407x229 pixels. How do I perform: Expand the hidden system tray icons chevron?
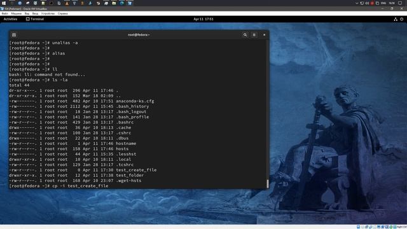(x=357, y=3)
